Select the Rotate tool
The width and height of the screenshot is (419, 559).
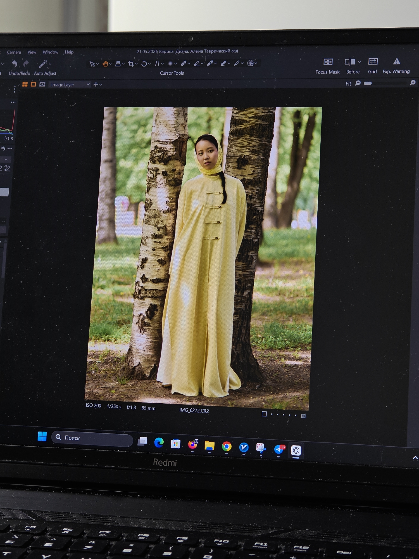[144, 64]
